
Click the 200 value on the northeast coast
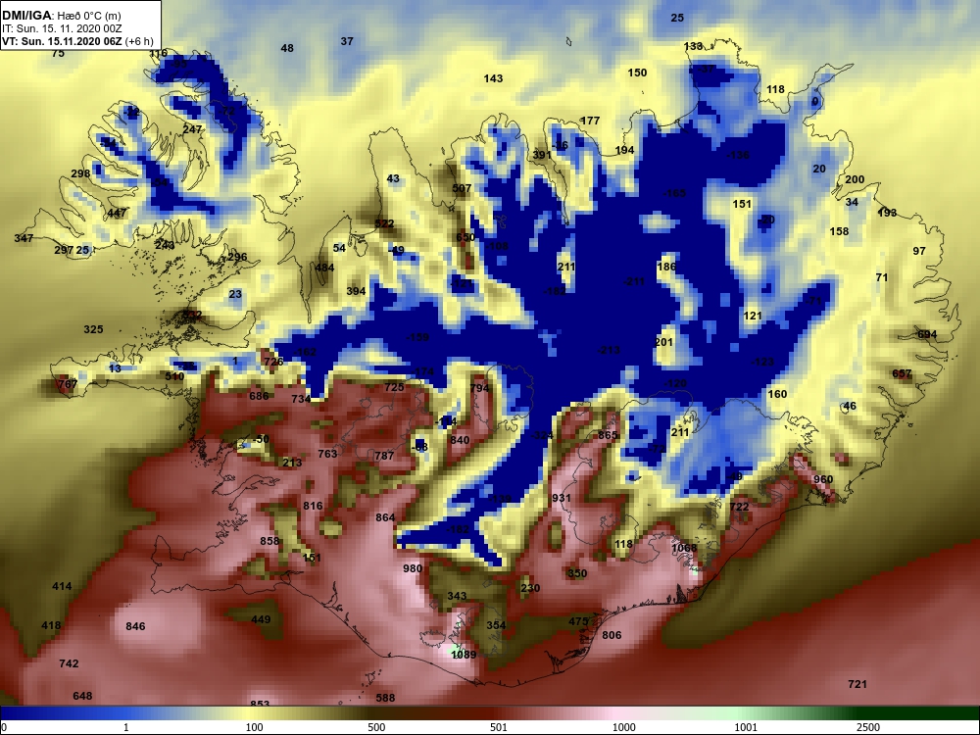[x=855, y=178]
